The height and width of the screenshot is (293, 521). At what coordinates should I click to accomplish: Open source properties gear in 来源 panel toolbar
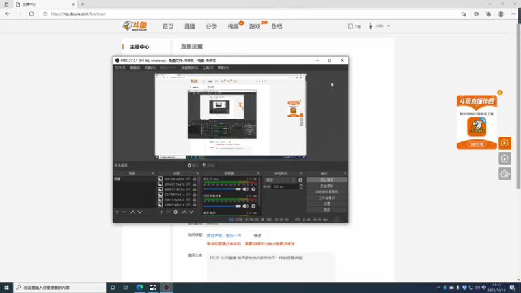pos(176,212)
